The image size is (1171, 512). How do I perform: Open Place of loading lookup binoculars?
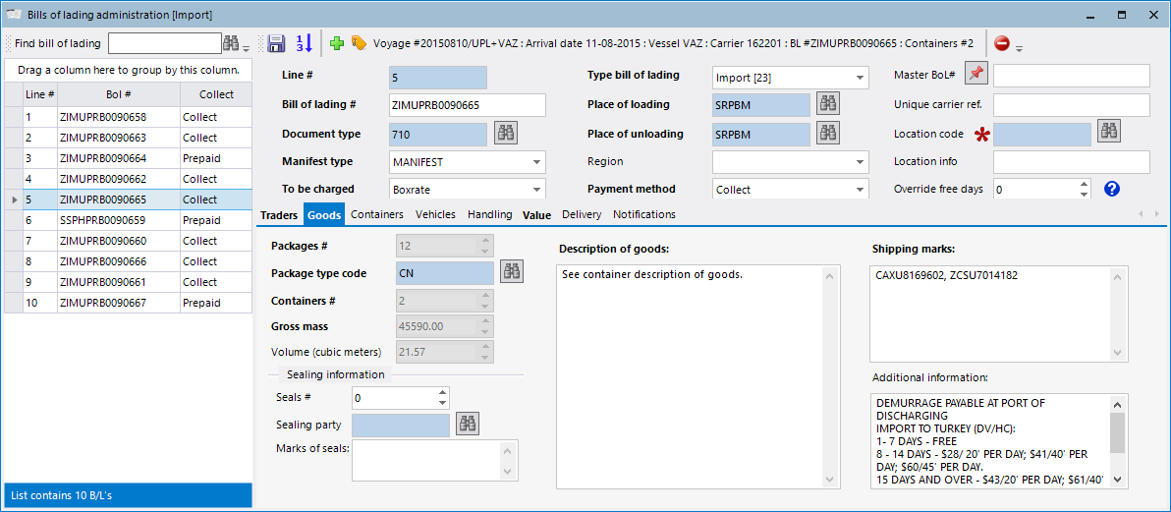click(x=828, y=104)
